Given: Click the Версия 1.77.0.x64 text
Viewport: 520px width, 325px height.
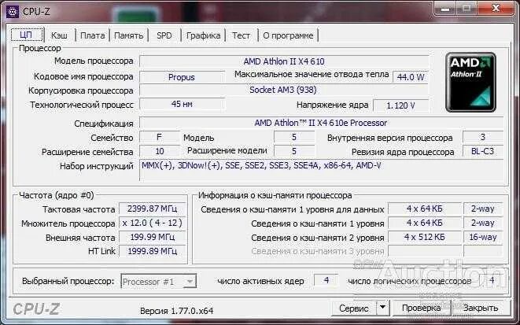Looking at the screenshot, I should (x=177, y=311).
